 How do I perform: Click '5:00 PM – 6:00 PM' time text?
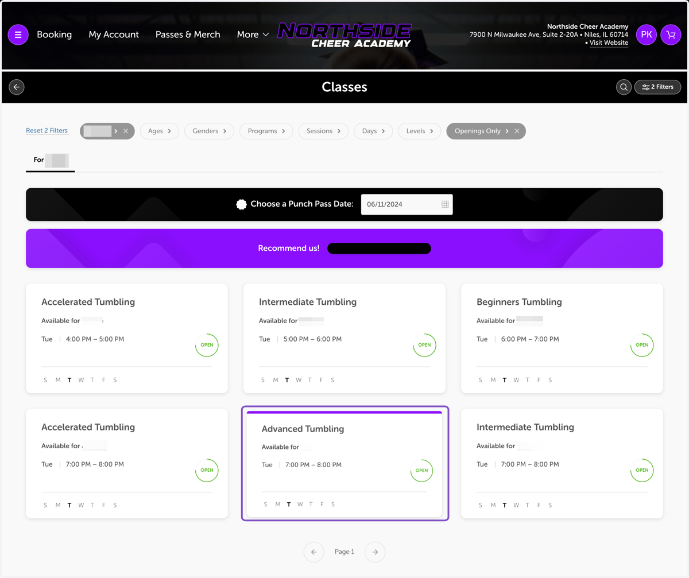click(313, 339)
